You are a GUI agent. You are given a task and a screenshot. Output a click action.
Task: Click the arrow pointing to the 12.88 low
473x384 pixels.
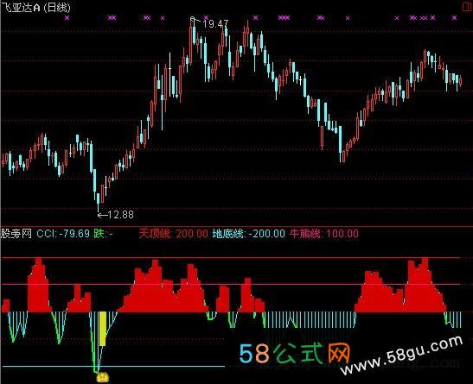click(103, 215)
